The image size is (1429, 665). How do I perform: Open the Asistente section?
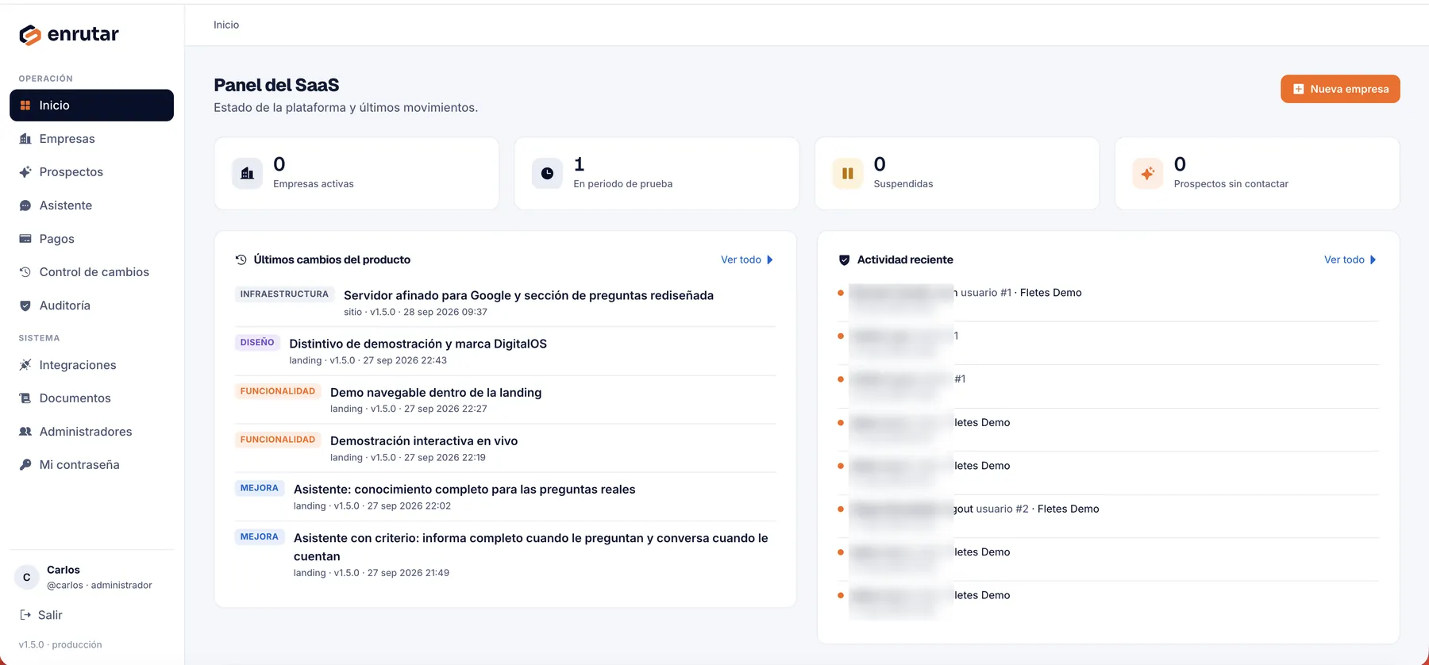[91, 206]
